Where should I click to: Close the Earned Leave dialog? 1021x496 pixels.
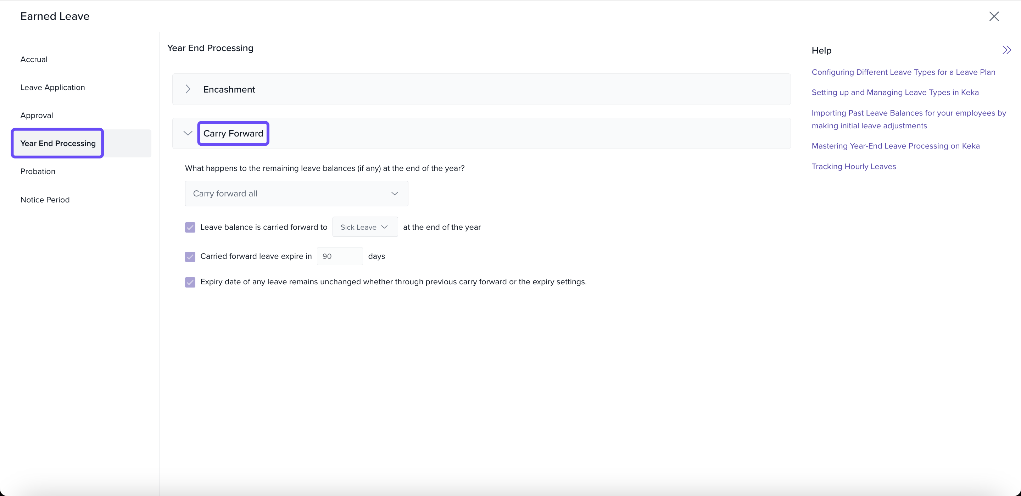pyautogui.click(x=994, y=16)
